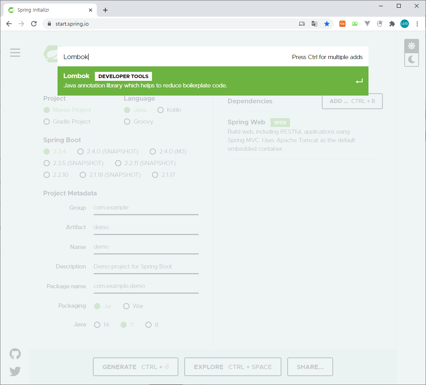This screenshot has width=426, height=385.
Task: Click the Description input field
Action: (x=146, y=267)
